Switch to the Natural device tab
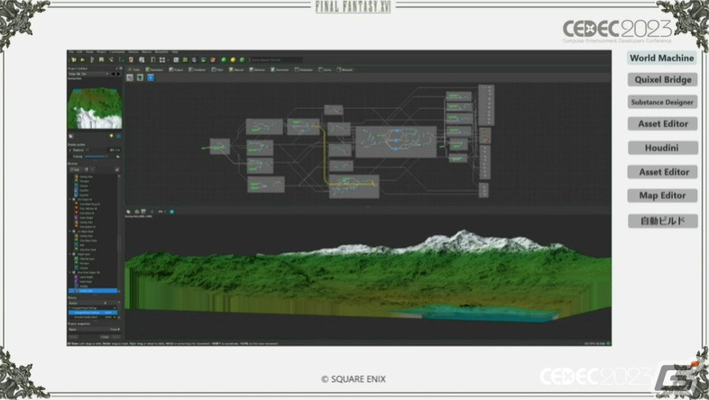Screen dimensions: 709x400 (x=236, y=69)
